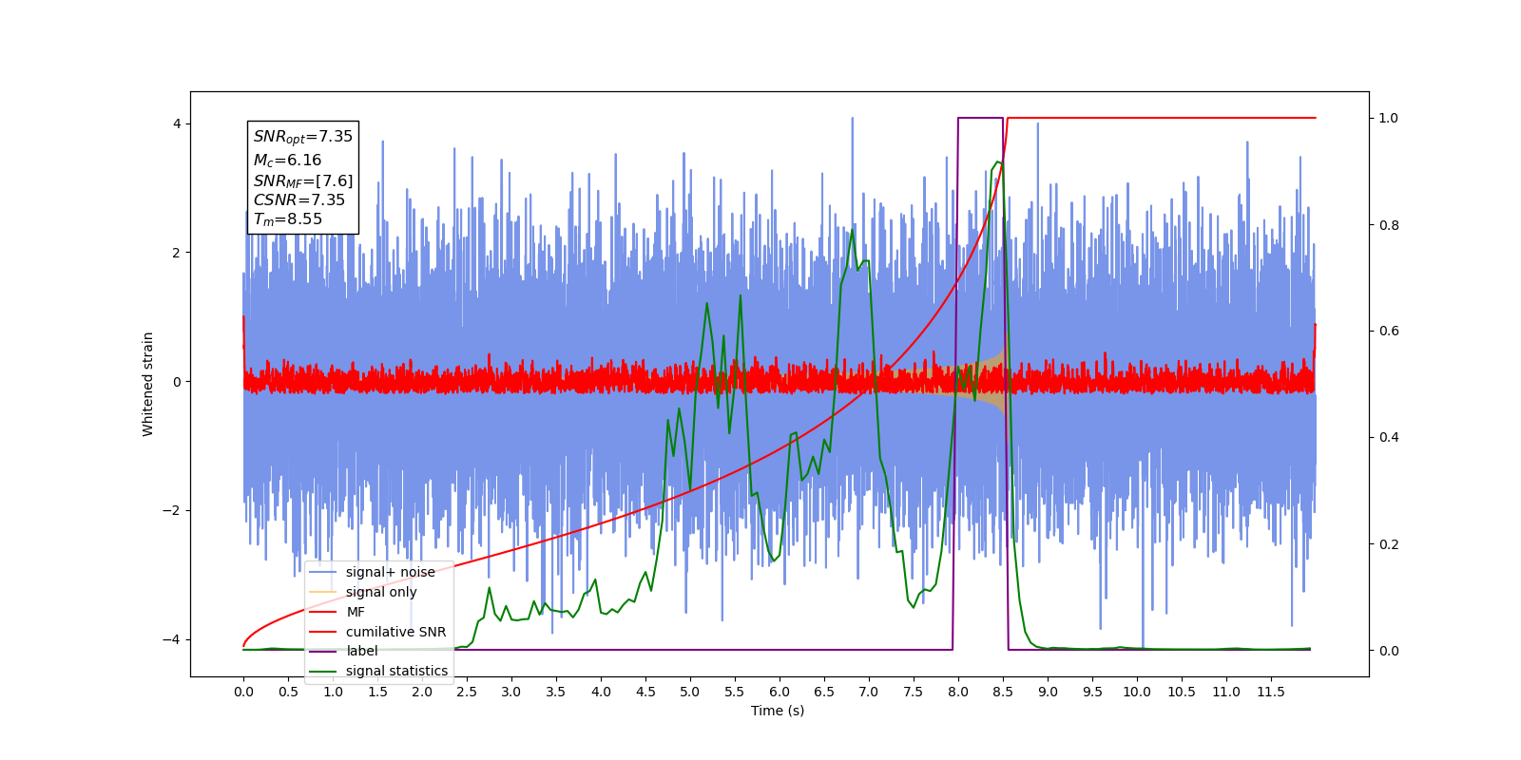Click the −4 tick on the left axis
The image size is (1521, 760).
pos(171,639)
